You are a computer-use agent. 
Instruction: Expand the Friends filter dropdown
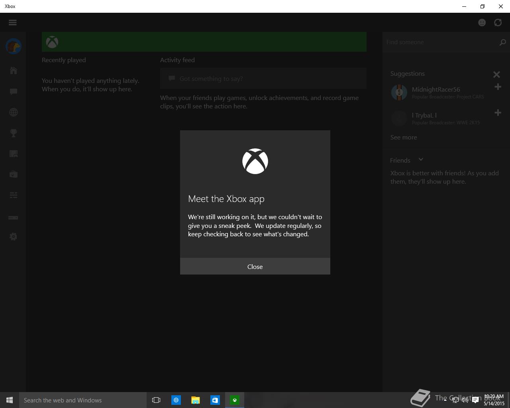[421, 159]
